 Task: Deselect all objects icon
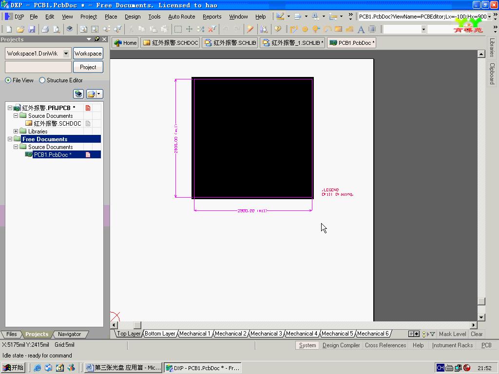[200, 29]
